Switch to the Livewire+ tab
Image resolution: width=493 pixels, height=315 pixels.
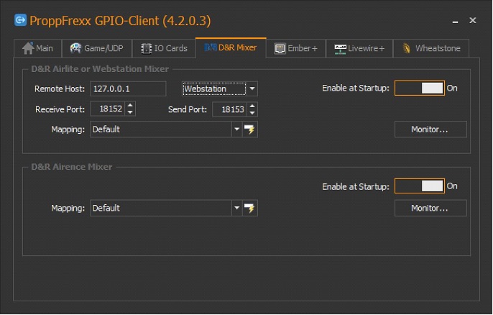click(x=359, y=48)
